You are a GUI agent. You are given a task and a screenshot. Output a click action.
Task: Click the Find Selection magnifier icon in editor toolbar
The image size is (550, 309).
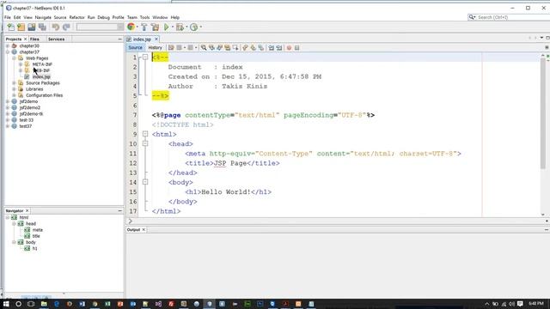204,48
